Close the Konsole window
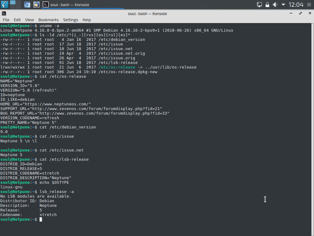Screen dimensions: 314x236 click(310, 13)
